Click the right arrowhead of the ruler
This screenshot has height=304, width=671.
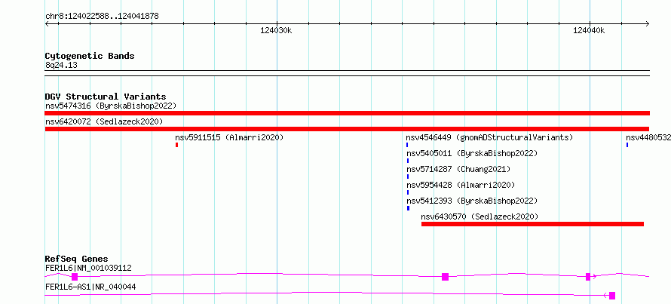click(x=648, y=23)
